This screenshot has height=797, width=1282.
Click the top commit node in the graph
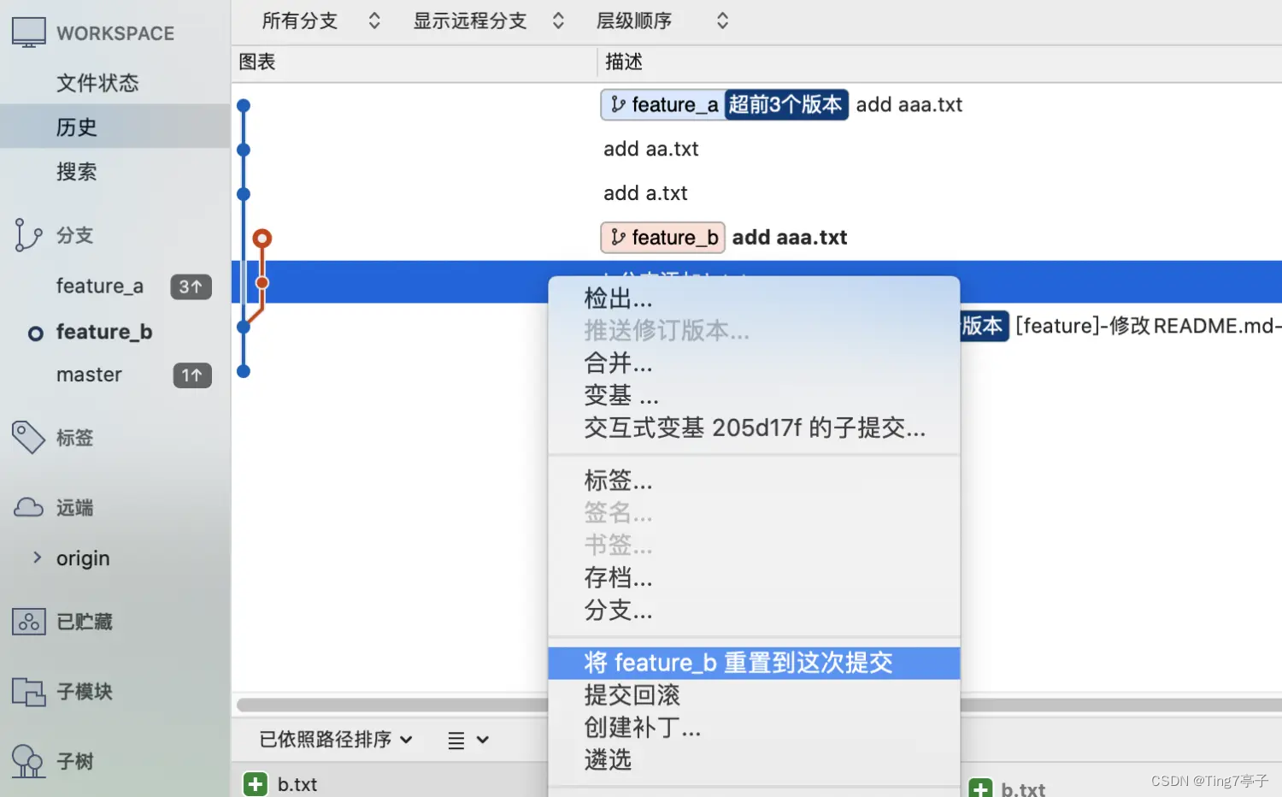click(244, 106)
